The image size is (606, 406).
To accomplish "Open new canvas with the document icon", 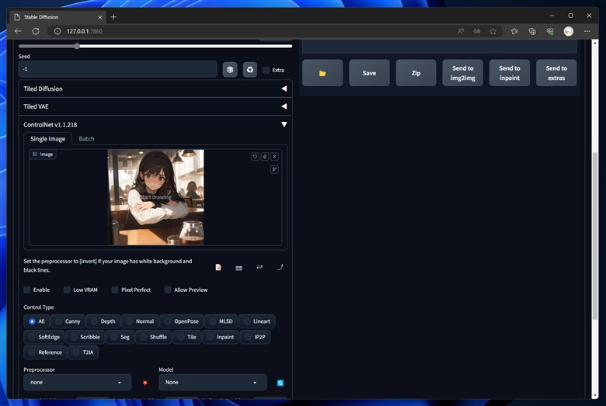I will 218,267.
